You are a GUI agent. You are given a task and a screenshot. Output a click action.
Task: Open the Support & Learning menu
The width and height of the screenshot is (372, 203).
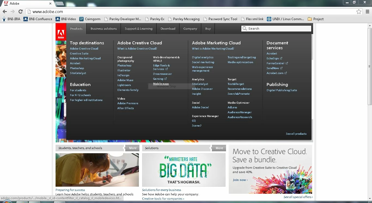139,29
